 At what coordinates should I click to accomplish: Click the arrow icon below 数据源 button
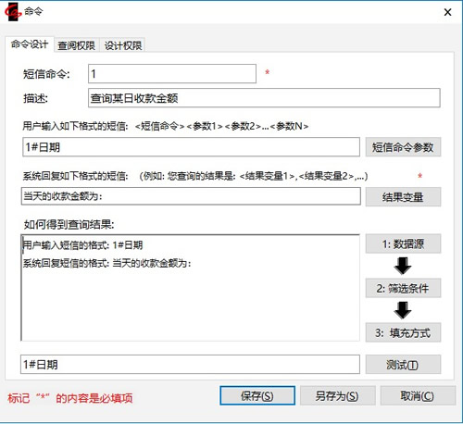click(403, 266)
